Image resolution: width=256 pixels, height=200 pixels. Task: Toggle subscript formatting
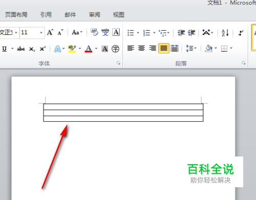32,49
